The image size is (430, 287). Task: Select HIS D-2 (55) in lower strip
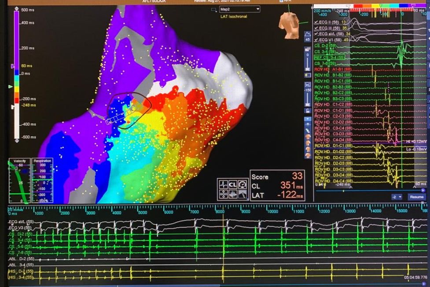pos(21,271)
